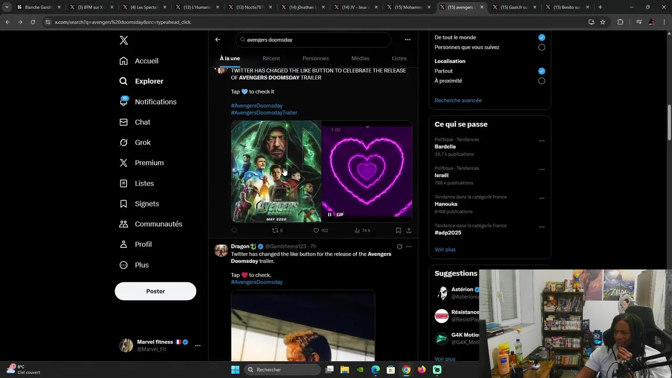Open File Explorer from the taskbar
The height and width of the screenshot is (378, 672).
(x=345, y=370)
